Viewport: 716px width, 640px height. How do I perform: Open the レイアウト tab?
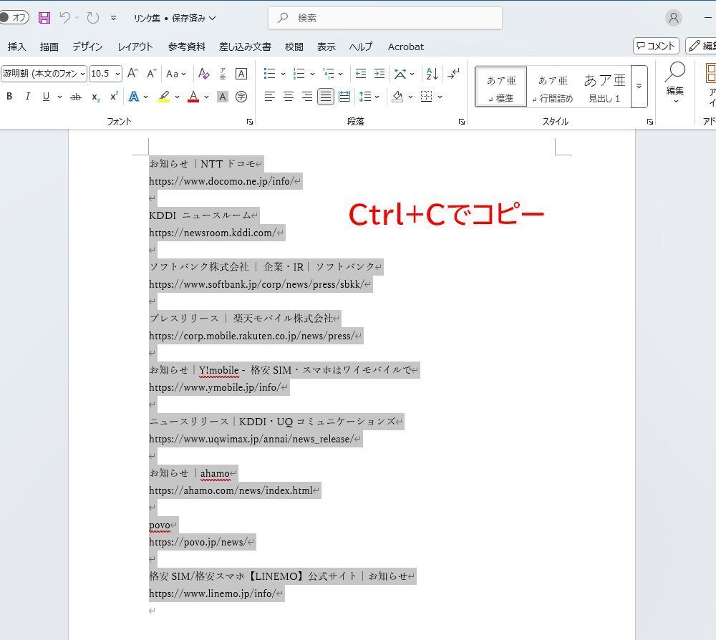[135, 47]
